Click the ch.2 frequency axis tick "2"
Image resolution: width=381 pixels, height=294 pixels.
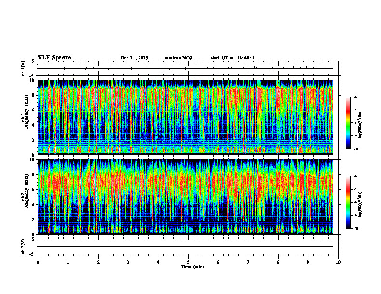pos(34,220)
